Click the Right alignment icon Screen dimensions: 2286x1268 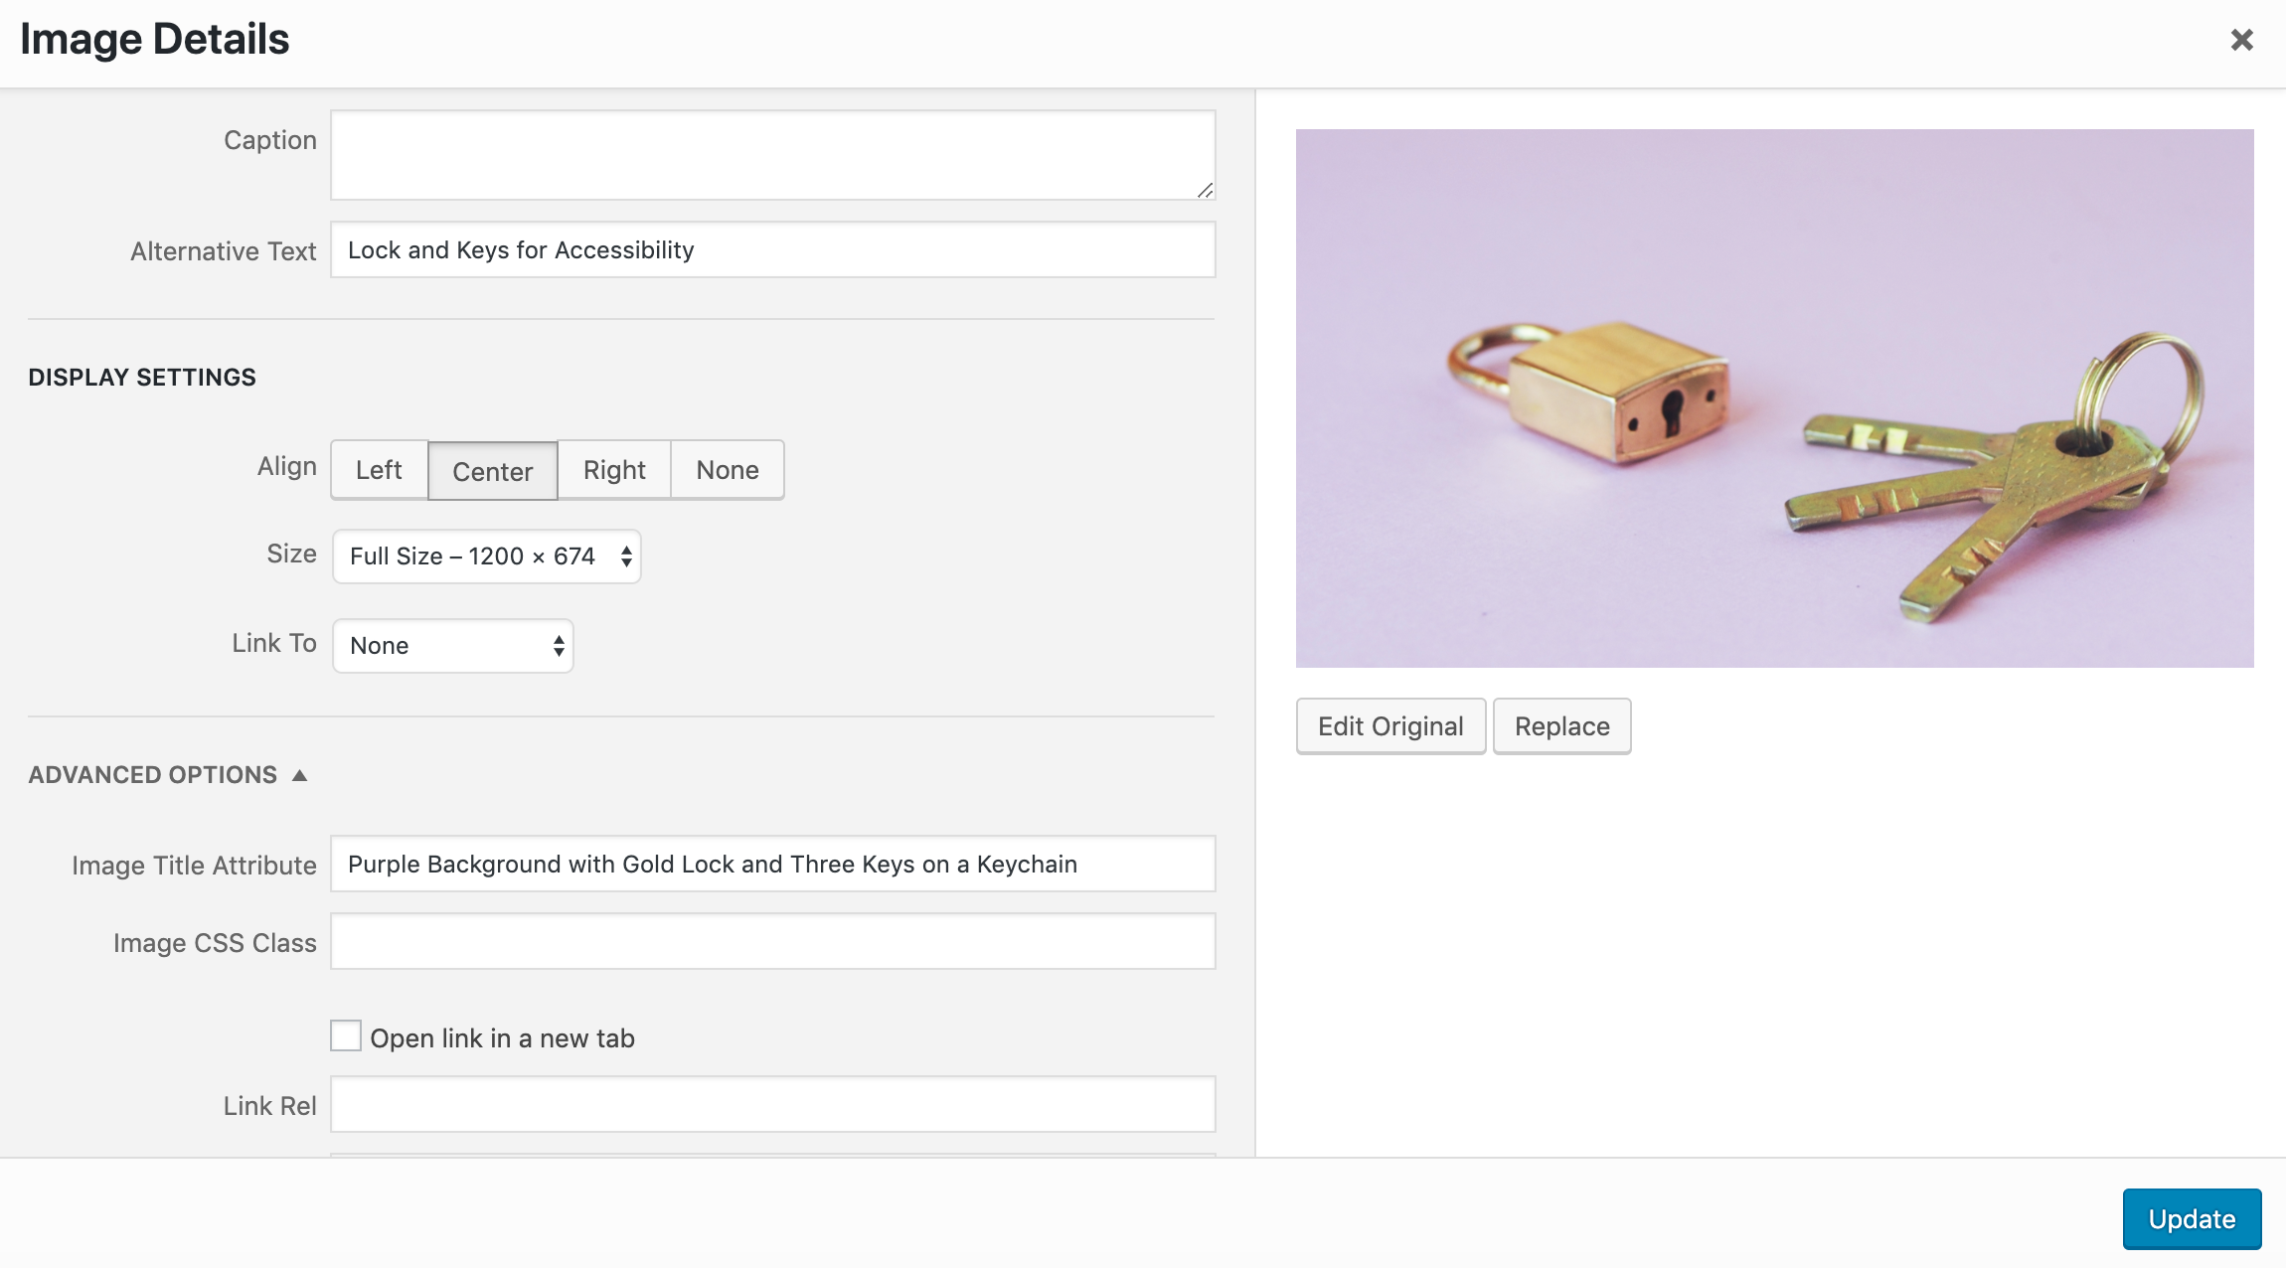tap(613, 468)
